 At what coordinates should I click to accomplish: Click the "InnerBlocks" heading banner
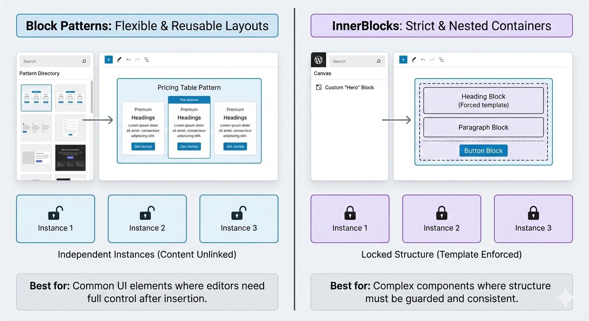[442, 26]
